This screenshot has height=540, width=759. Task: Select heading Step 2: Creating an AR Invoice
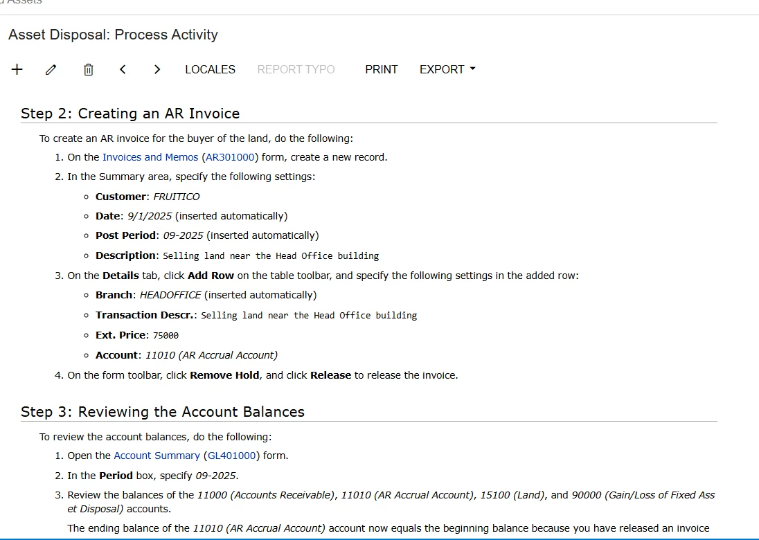pos(130,114)
